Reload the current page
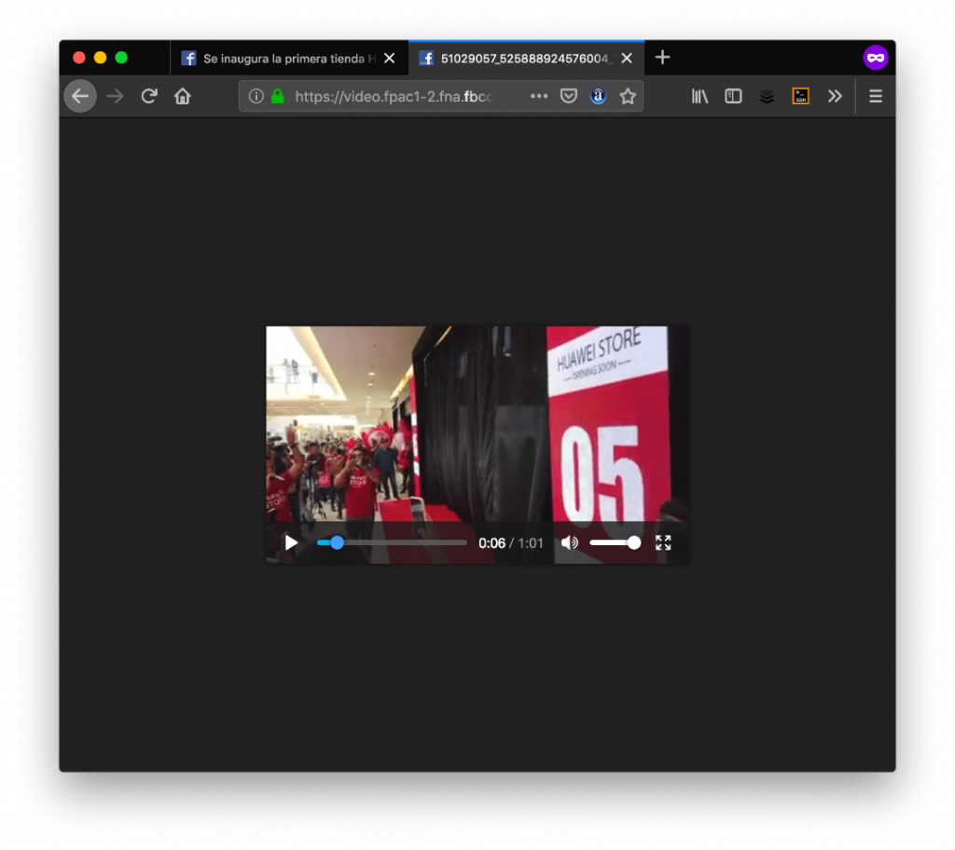Image resolution: width=955 pixels, height=850 pixels. [149, 96]
